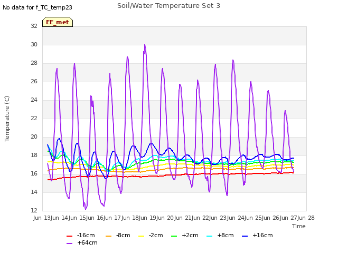Click the Temperature (C) y-axis title

[7, 119]
